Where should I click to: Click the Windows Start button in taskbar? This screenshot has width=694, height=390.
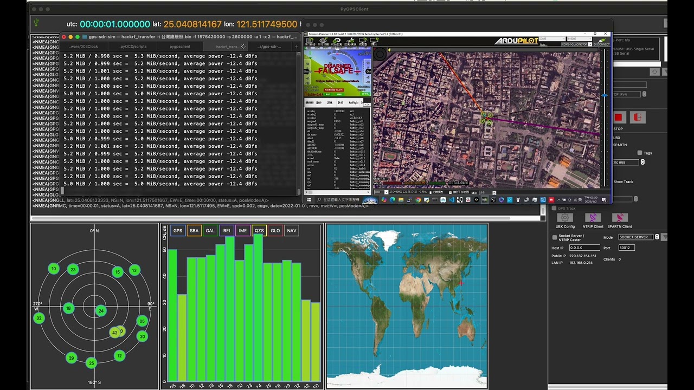(x=309, y=200)
